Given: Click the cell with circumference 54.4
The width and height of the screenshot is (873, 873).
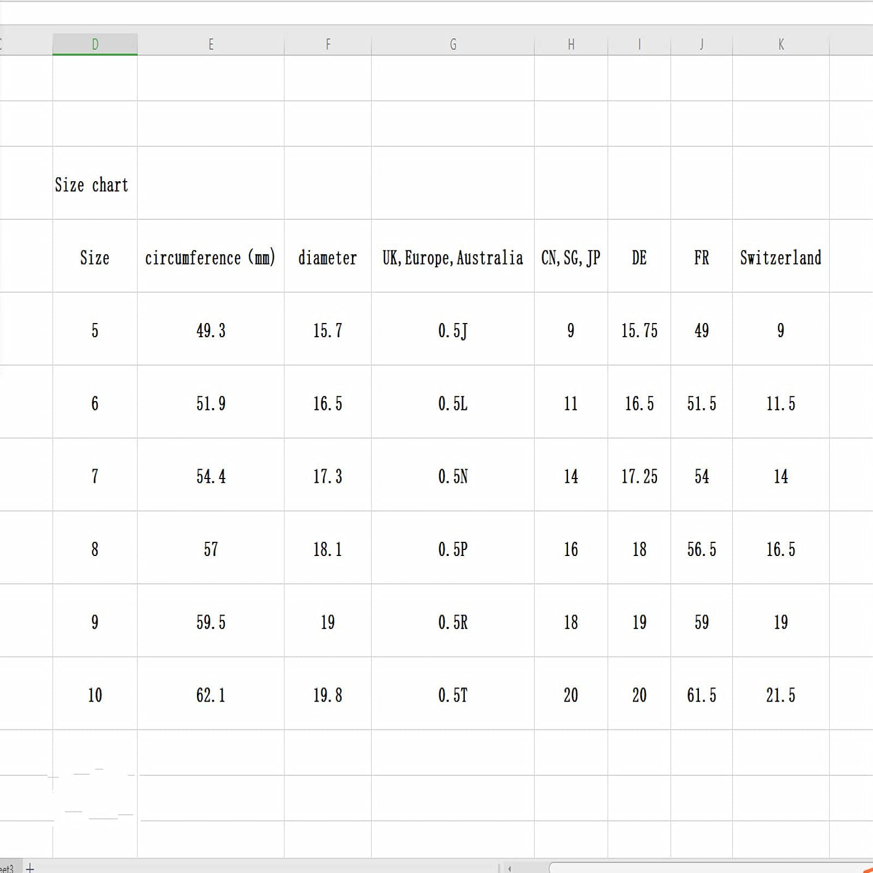Looking at the screenshot, I should tap(211, 475).
